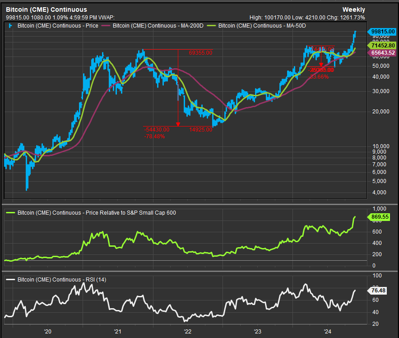The image size is (399, 338).
Task: Click the 10,000 price axis label
Action: tap(381, 146)
